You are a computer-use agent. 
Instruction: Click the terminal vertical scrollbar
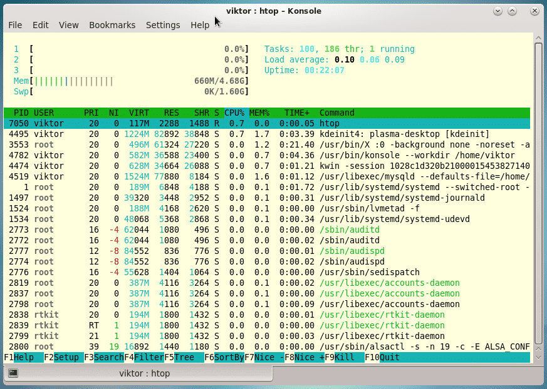point(538,188)
